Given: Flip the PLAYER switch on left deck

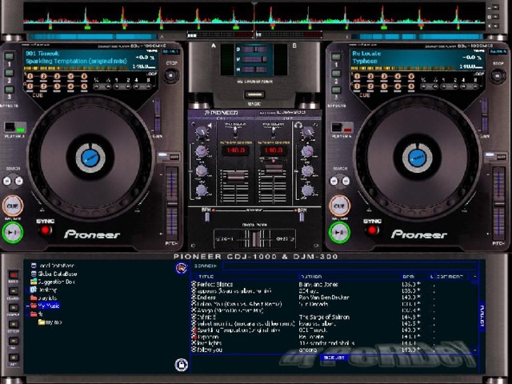Looking at the screenshot, I should click(15, 127).
